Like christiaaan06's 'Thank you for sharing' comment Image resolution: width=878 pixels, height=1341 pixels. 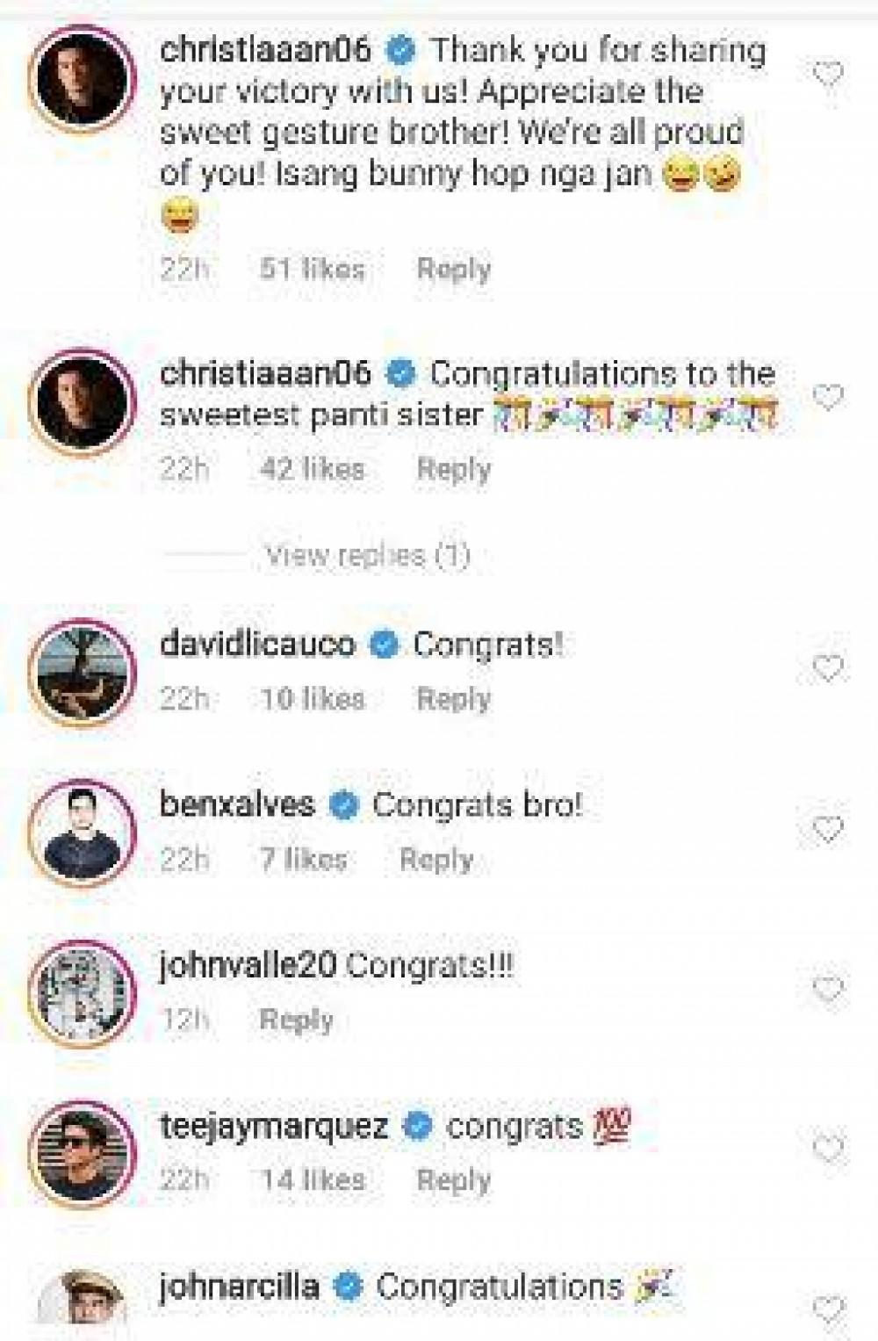[x=827, y=75]
